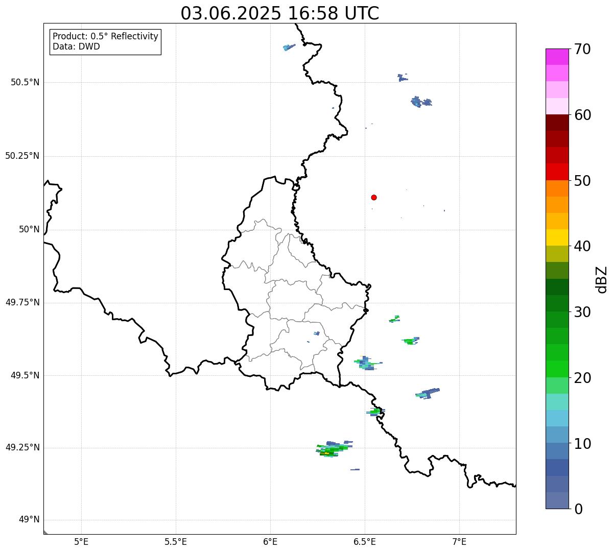Click the 5°E longitude label
Viewport: 614px width, 552px height.
coord(81,541)
